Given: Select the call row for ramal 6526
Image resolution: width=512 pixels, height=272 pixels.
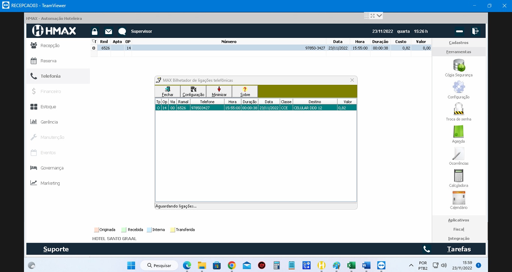Looking at the screenshot, I should pos(256,108).
